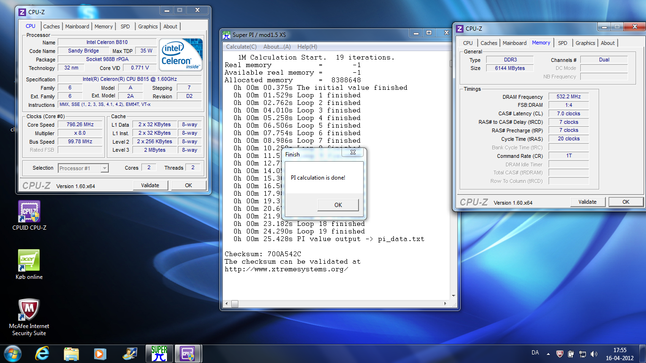This screenshot has width=646, height=363.
Task: Click the McAfee shield tray icon
Action: click(560, 354)
